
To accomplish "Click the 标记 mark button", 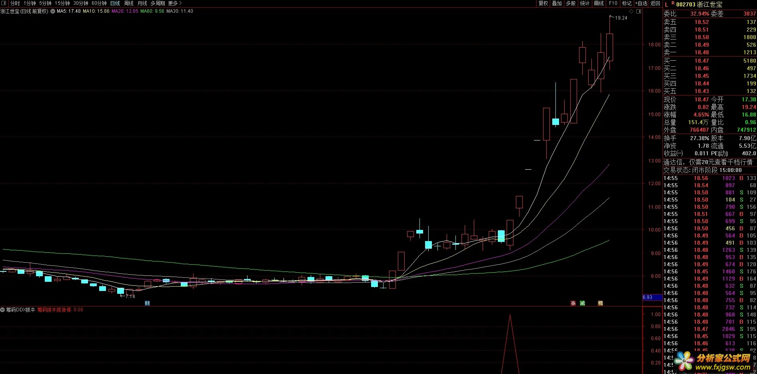I will tap(627, 3).
